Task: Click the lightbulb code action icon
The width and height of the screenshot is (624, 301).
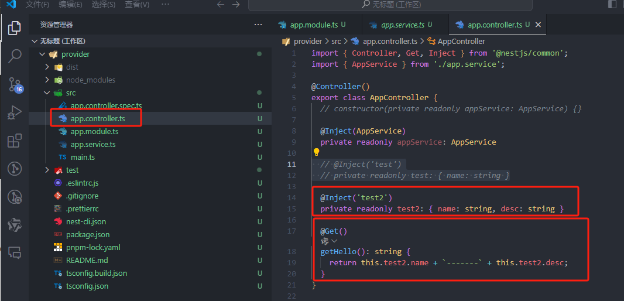Action: pyautogui.click(x=316, y=152)
